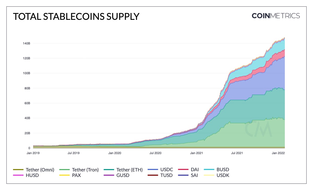Screen dimensions: 313x190
Task: Click the GUSD legend color marker
Action: (x=109, y=175)
